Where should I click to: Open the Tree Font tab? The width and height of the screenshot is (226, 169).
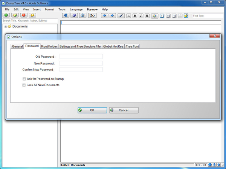point(132,46)
